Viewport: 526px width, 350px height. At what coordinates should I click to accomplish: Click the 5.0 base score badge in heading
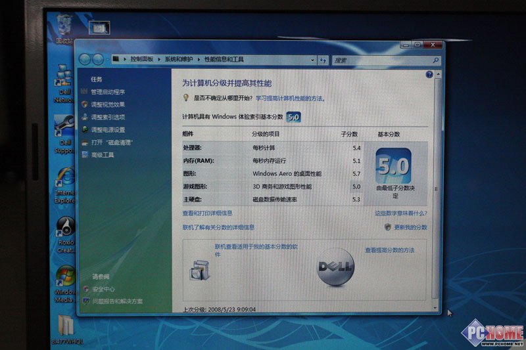pyautogui.click(x=293, y=118)
